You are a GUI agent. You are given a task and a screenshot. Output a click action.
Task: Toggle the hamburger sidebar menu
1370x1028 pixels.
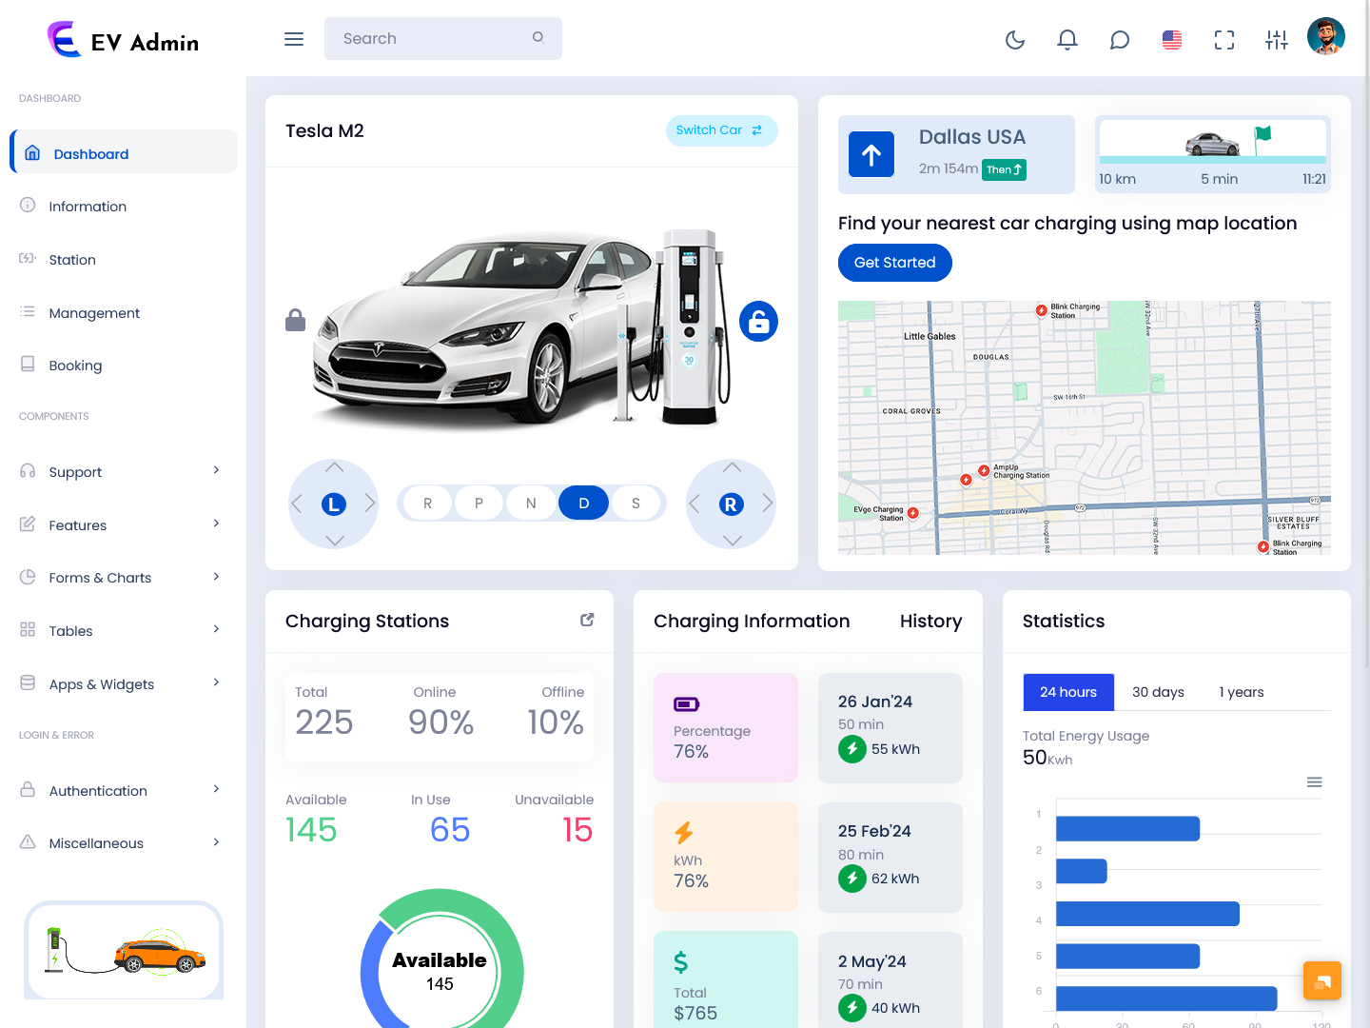tap(294, 39)
